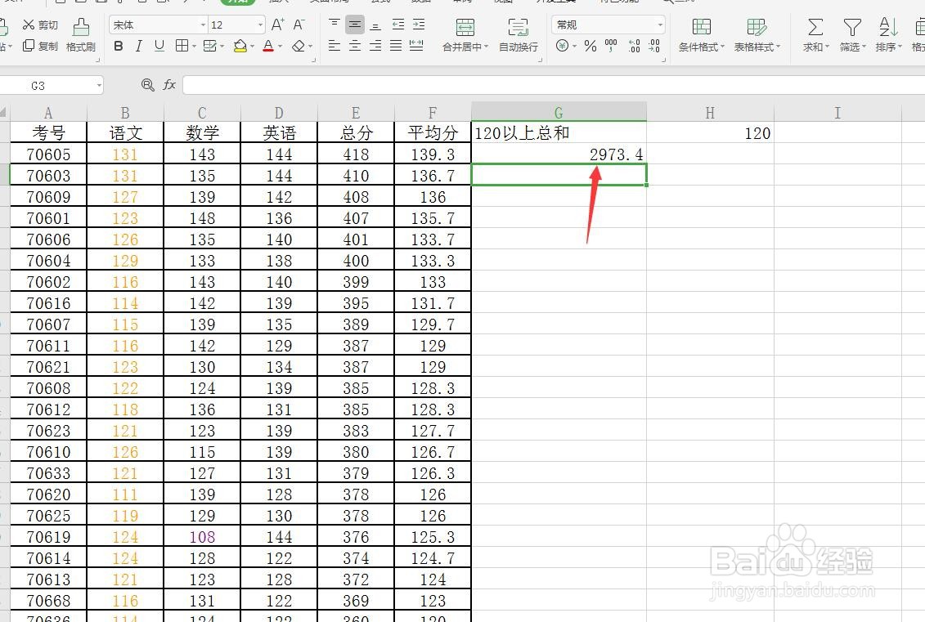This screenshot has height=622, width=925.
Task: Select cell G2 containing 2973.4
Action: click(x=559, y=154)
